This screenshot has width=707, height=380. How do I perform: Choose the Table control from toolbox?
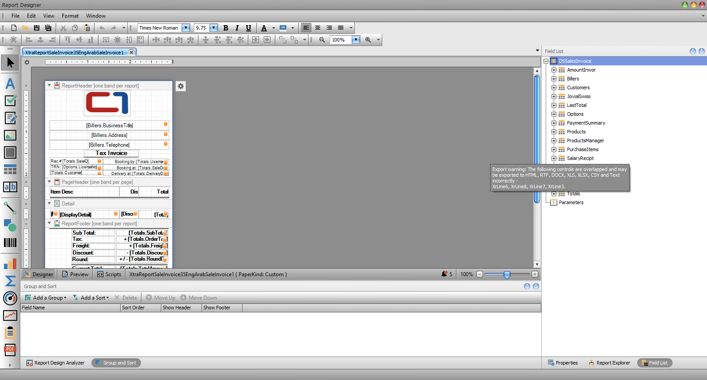point(10,169)
